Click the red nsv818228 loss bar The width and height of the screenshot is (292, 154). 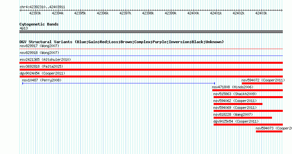(243, 118)
